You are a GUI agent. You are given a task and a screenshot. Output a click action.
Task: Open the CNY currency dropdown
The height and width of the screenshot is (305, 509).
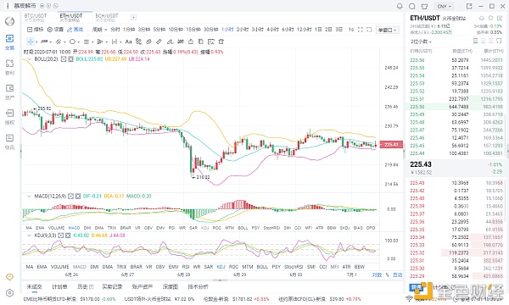coord(445,6)
